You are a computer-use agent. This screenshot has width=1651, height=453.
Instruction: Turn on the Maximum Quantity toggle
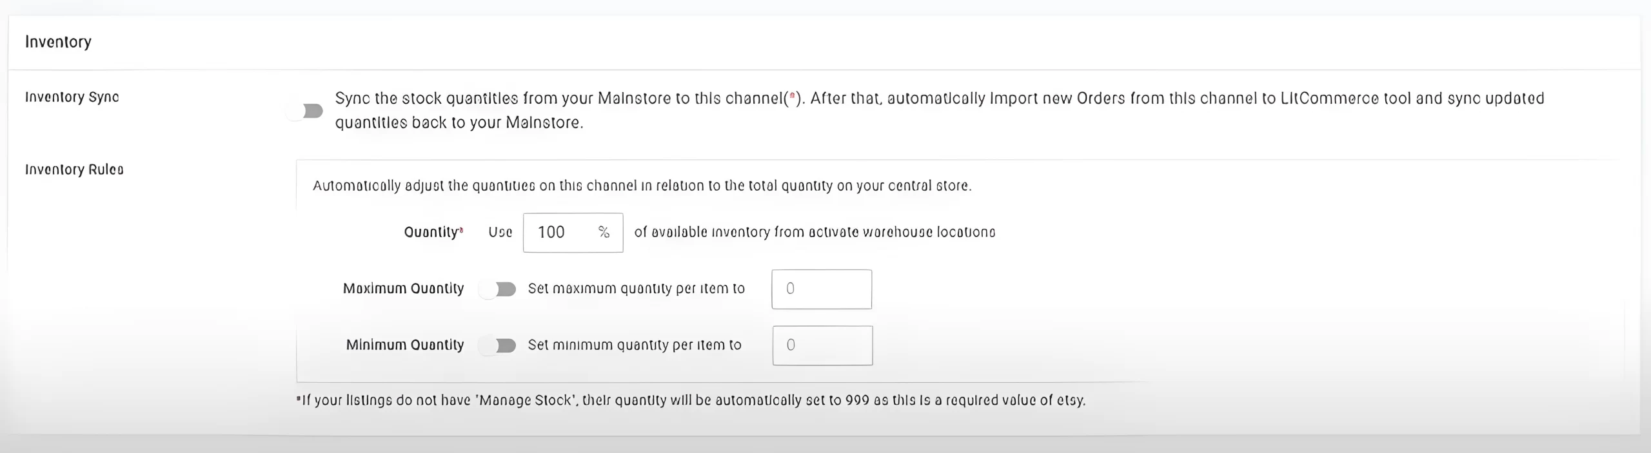(498, 289)
